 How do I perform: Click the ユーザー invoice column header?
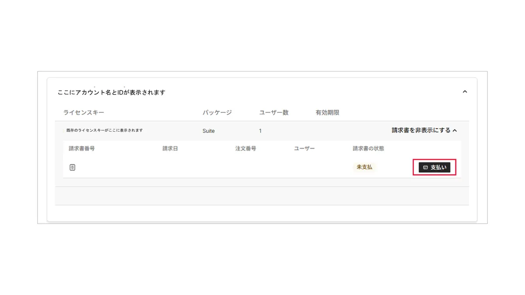[x=304, y=149]
